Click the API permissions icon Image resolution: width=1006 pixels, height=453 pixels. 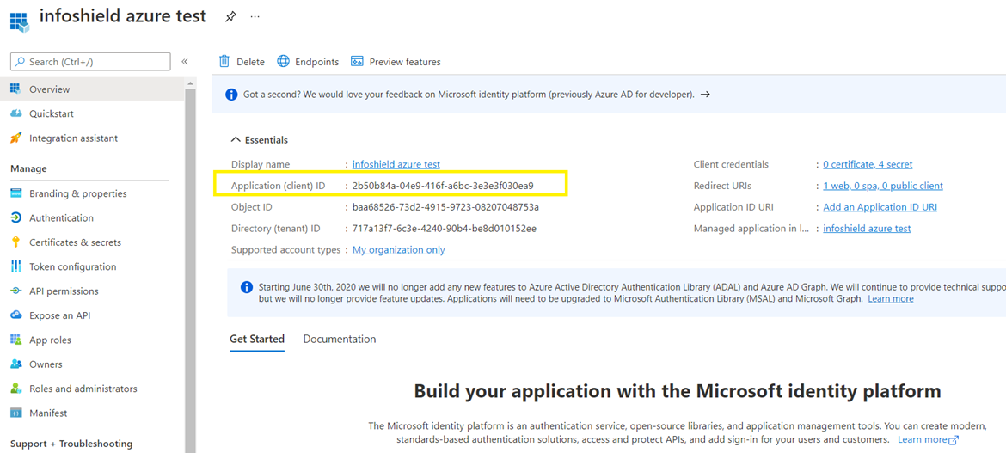(16, 291)
